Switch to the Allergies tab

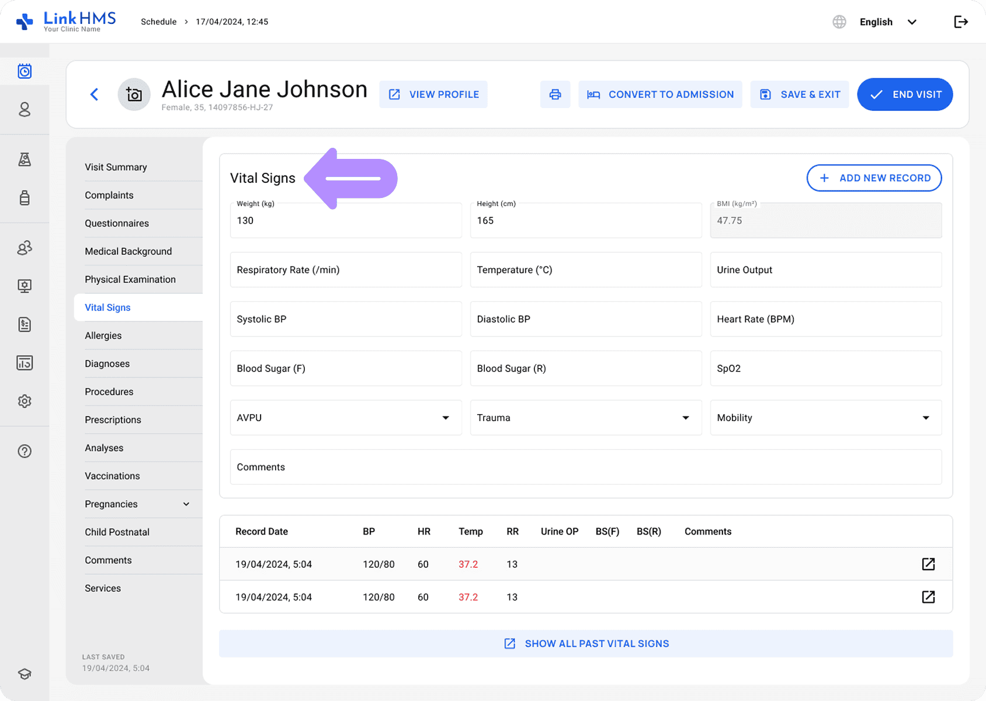[103, 336]
